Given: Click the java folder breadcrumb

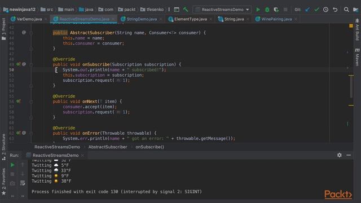Looking at the screenshot, I should (x=86, y=10).
